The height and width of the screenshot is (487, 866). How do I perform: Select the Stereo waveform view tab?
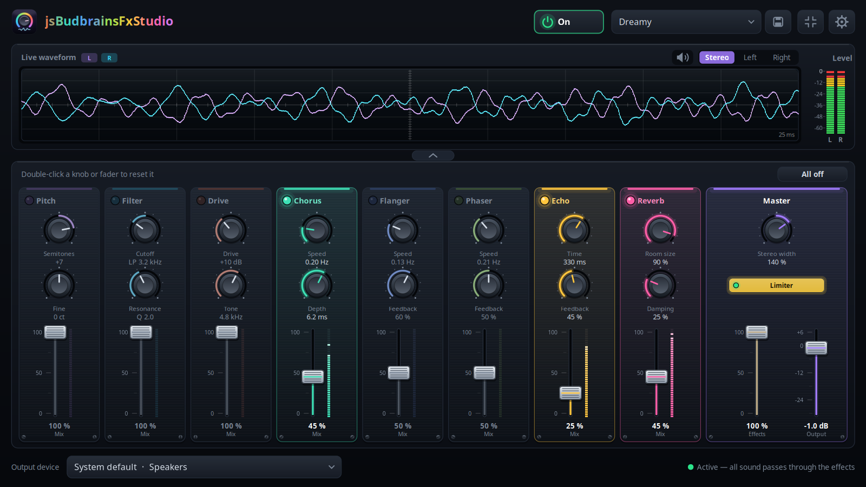point(717,57)
